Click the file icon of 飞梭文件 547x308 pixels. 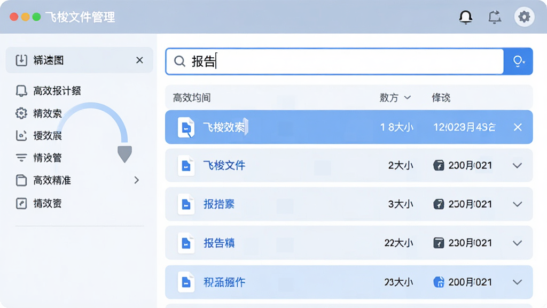coord(186,166)
